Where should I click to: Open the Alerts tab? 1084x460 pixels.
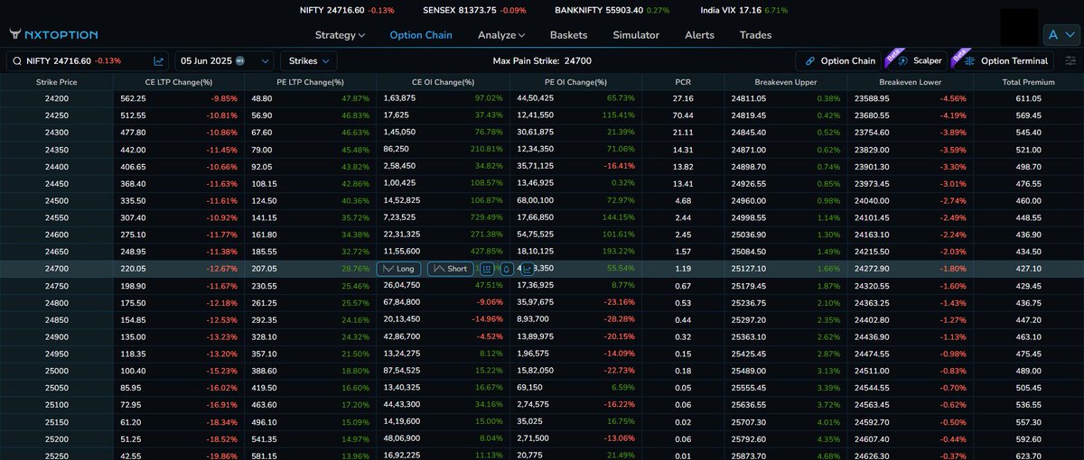click(x=699, y=35)
